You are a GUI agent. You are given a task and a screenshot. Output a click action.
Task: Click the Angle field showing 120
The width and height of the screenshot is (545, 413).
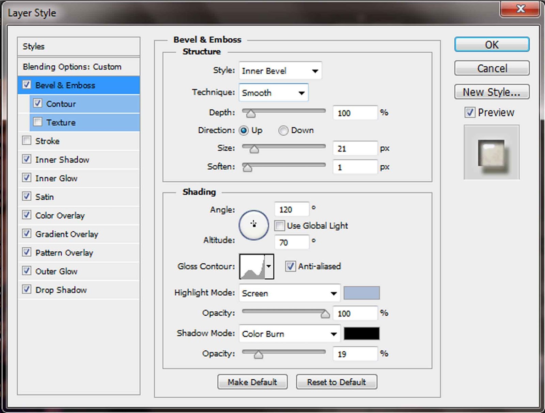[x=292, y=210]
